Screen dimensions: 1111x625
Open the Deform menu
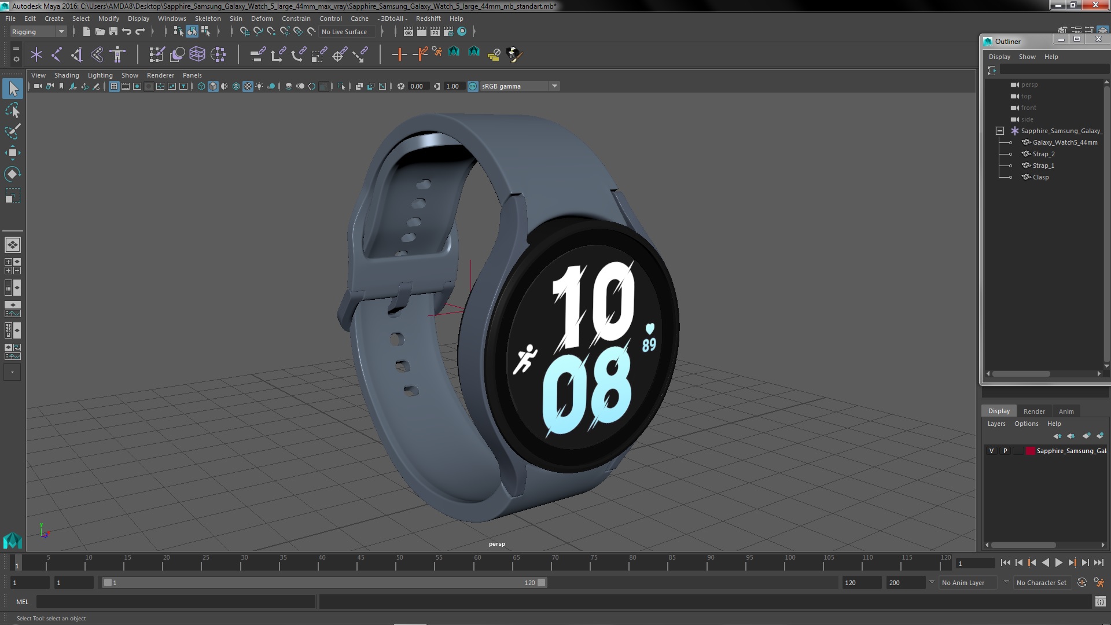pos(262,19)
